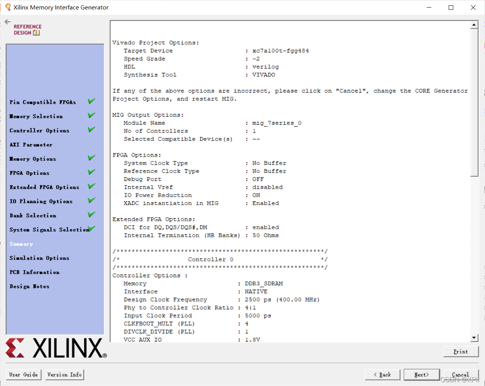Click the MIG Output Options heading
485x386 pixels.
pos(148,115)
